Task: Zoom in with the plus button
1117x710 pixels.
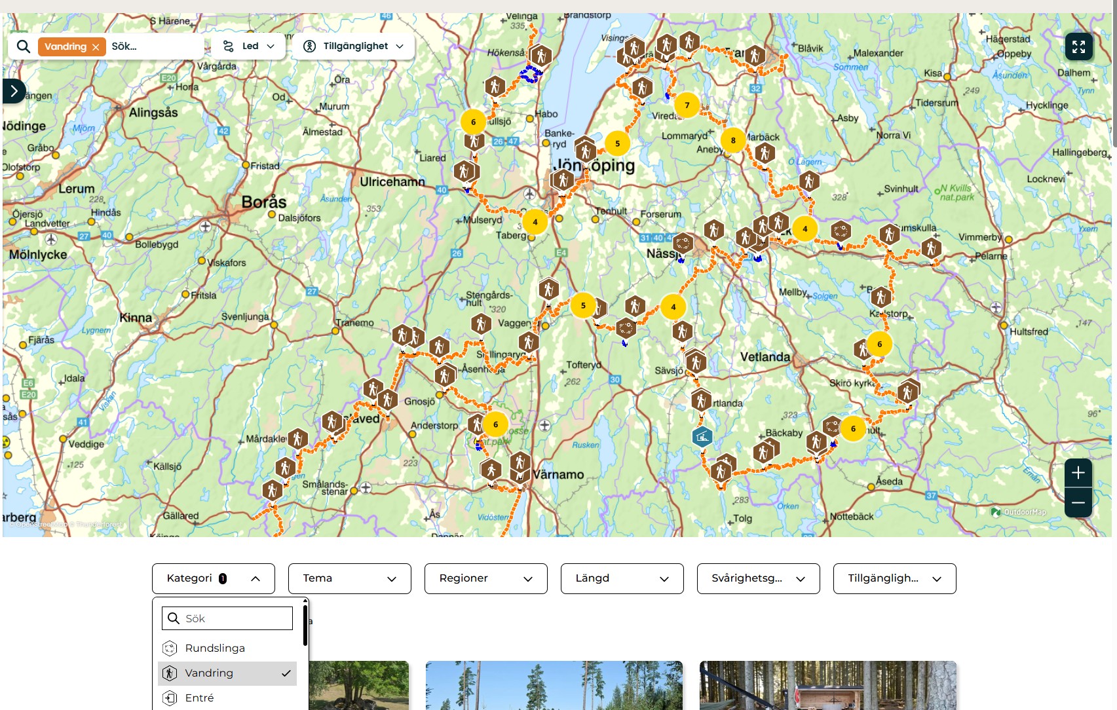Action: point(1078,472)
